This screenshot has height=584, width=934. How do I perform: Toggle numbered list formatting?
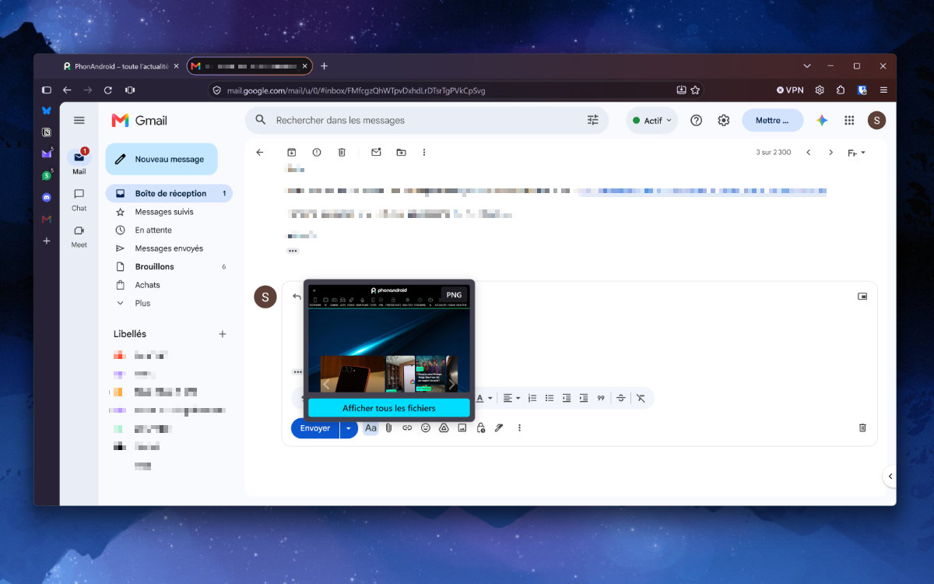[532, 398]
